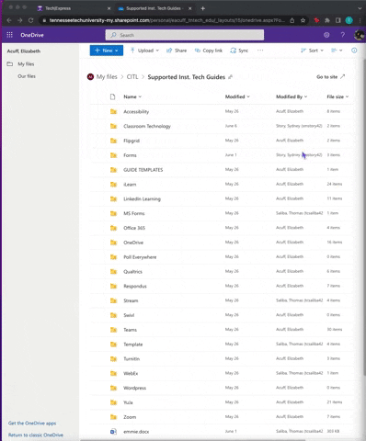
Task: Open the Forms folder
Action: coord(130,155)
